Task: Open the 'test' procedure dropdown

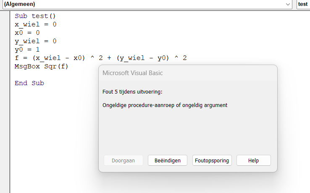Action: pyautogui.click(x=303, y=4)
